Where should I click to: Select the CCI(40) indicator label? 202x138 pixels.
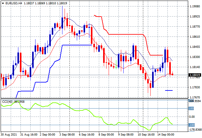click(7, 102)
